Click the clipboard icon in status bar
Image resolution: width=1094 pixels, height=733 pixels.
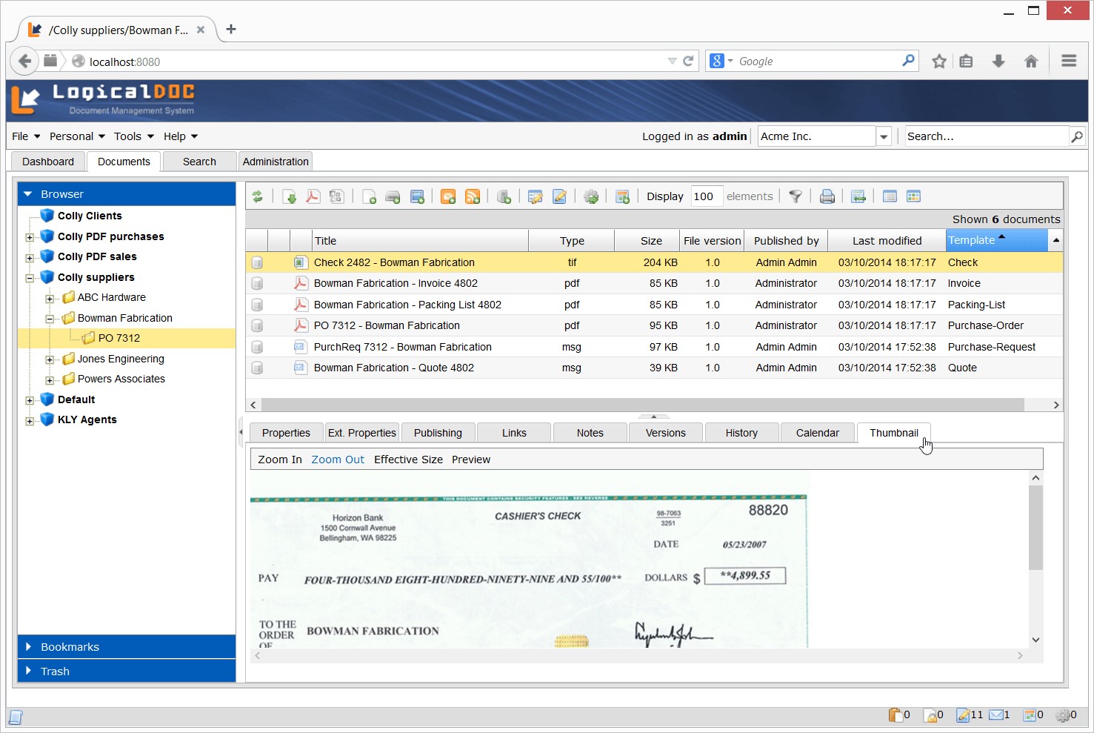pos(895,714)
